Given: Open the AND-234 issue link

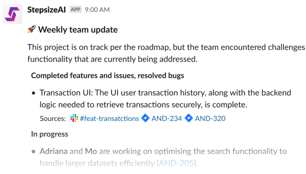Looking at the screenshot, I should point(167,118).
